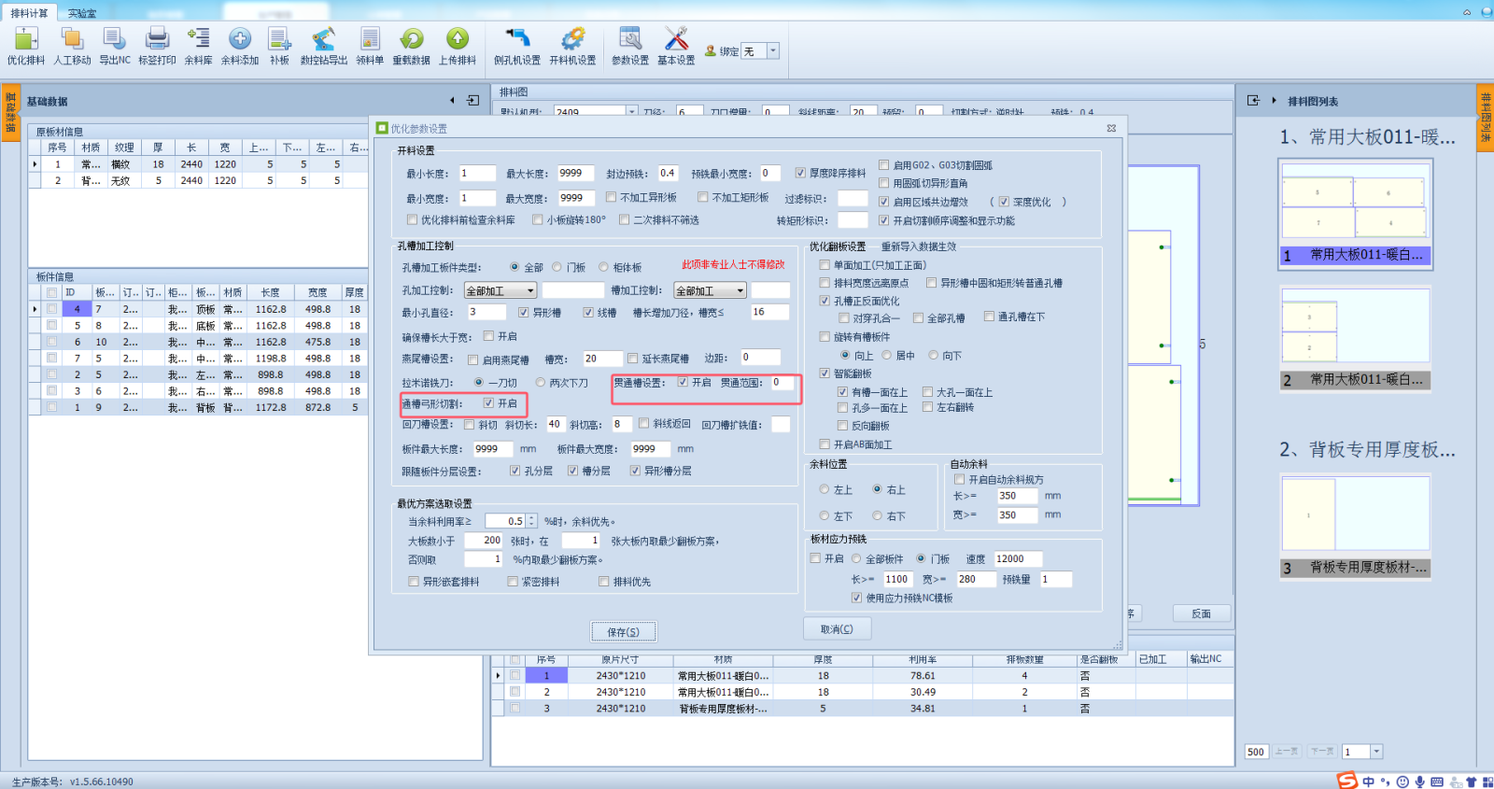The height and width of the screenshot is (789, 1494).
Task: Enable 启用G02、G03切割圆弧 checkbox
Action: [883, 164]
